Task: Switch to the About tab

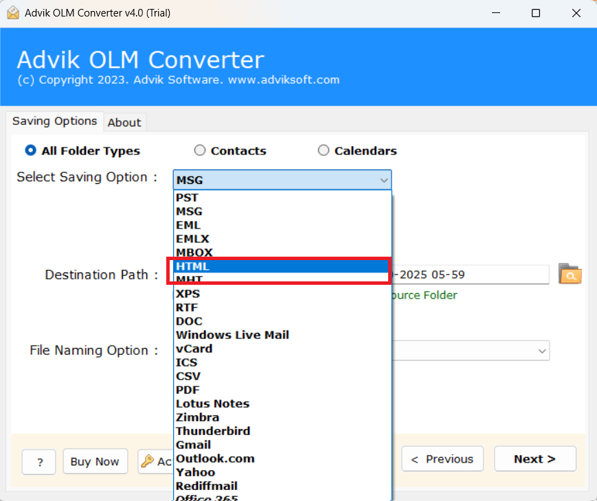Action: [124, 122]
